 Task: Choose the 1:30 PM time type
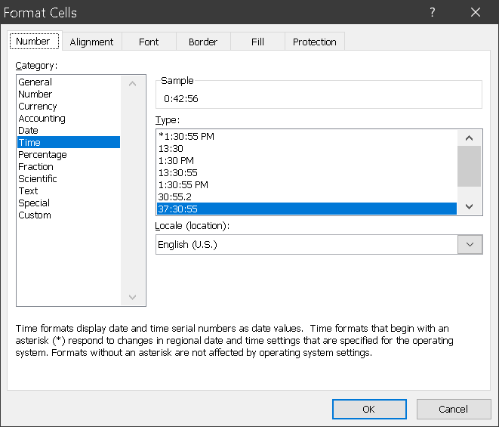click(306, 161)
